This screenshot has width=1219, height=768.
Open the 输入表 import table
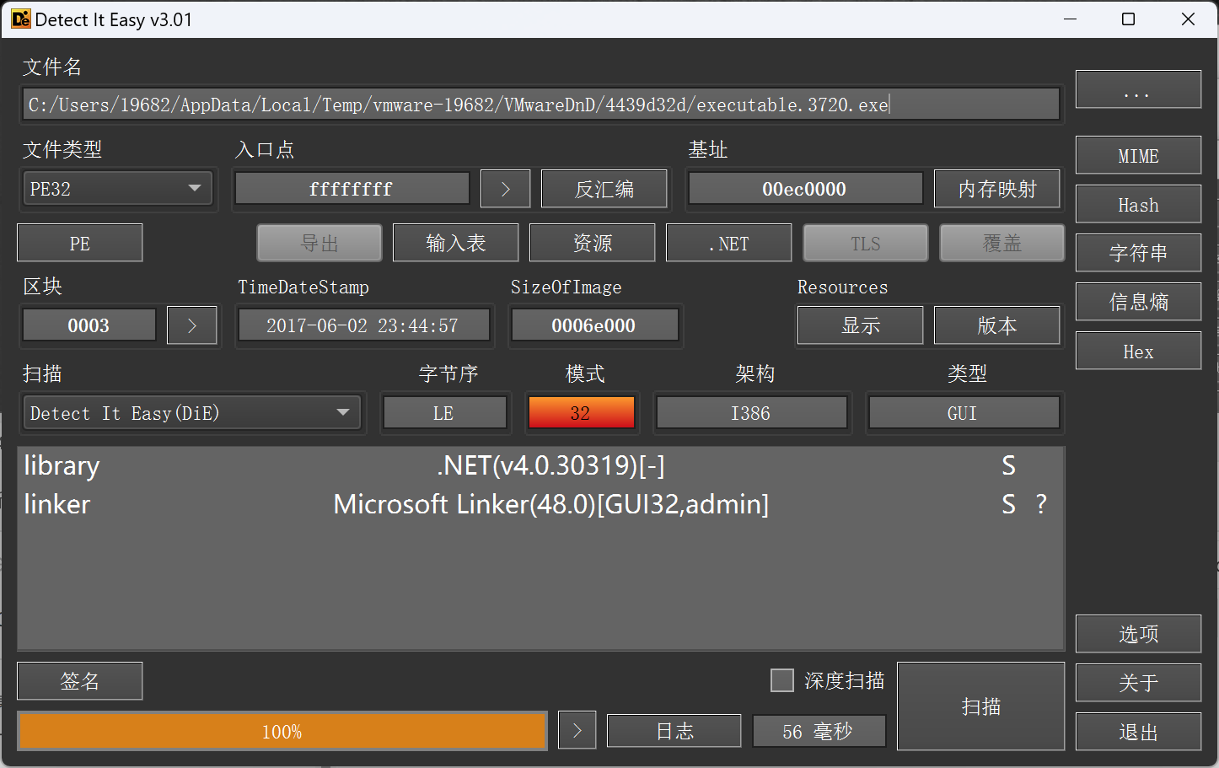[456, 243]
